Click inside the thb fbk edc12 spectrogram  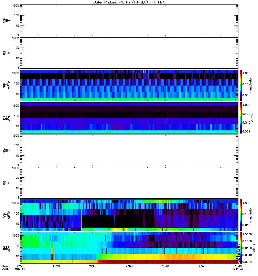click(x=129, y=85)
